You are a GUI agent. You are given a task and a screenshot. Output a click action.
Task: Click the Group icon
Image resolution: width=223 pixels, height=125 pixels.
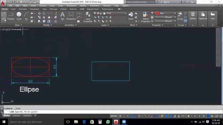180,16
